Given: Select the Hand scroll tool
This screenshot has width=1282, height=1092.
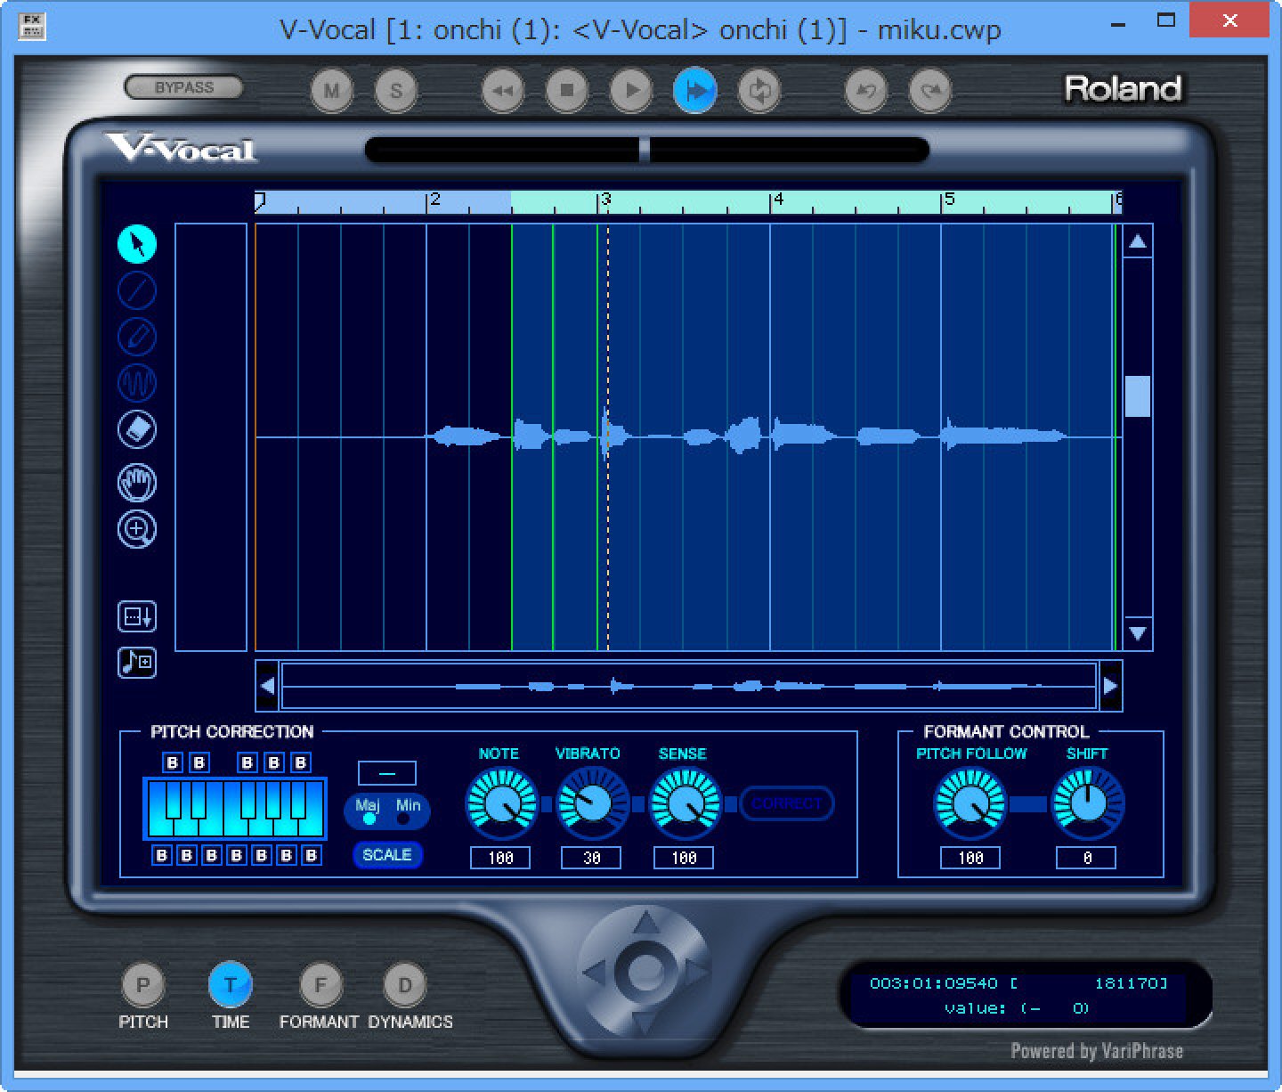Looking at the screenshot, I should pyautogui.click(x=137, y=483).
